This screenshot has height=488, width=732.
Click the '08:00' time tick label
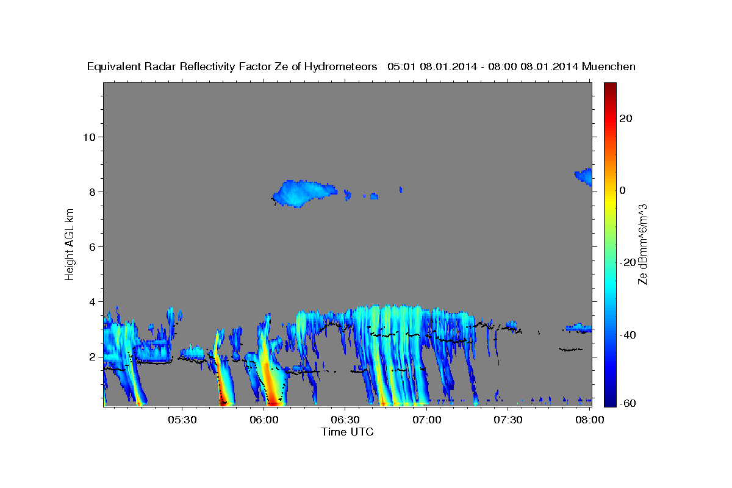(x=589, y=420)
